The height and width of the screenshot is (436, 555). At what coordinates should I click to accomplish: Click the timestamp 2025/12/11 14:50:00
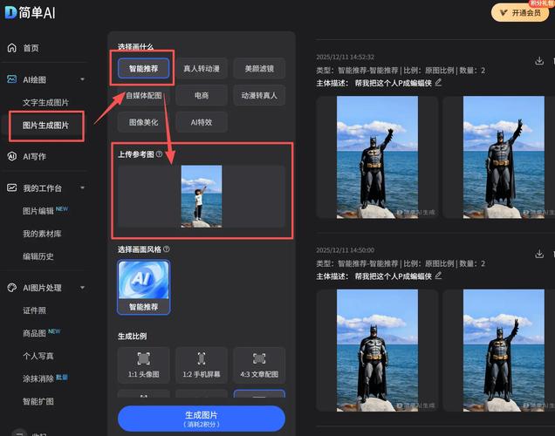[345, 250]
